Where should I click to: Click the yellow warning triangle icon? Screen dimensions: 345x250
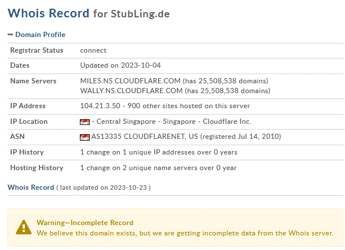pos(24,227)
